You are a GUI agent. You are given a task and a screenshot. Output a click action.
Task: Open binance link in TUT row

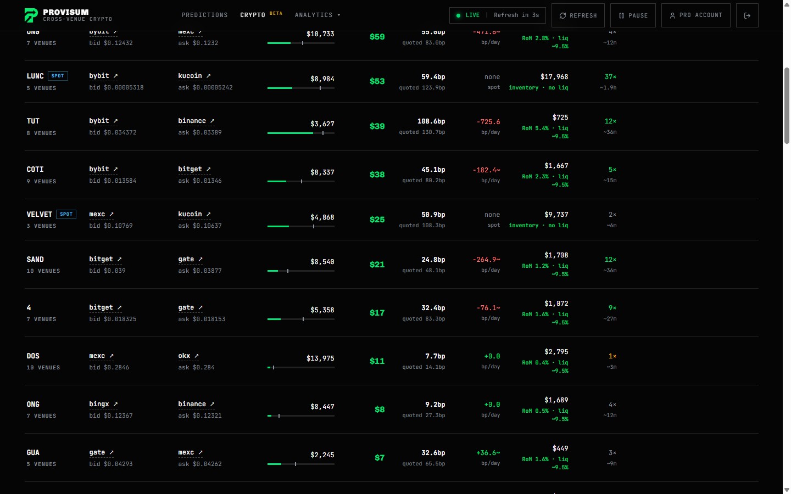pyautogui.click(x=196, y=121)
